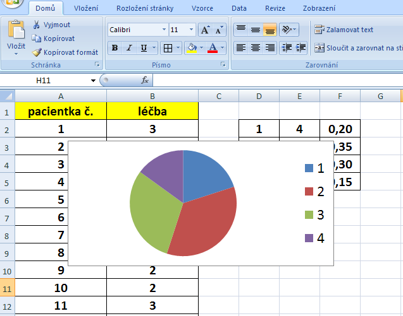Decrease font size with the small A

(x=219, y=30)
